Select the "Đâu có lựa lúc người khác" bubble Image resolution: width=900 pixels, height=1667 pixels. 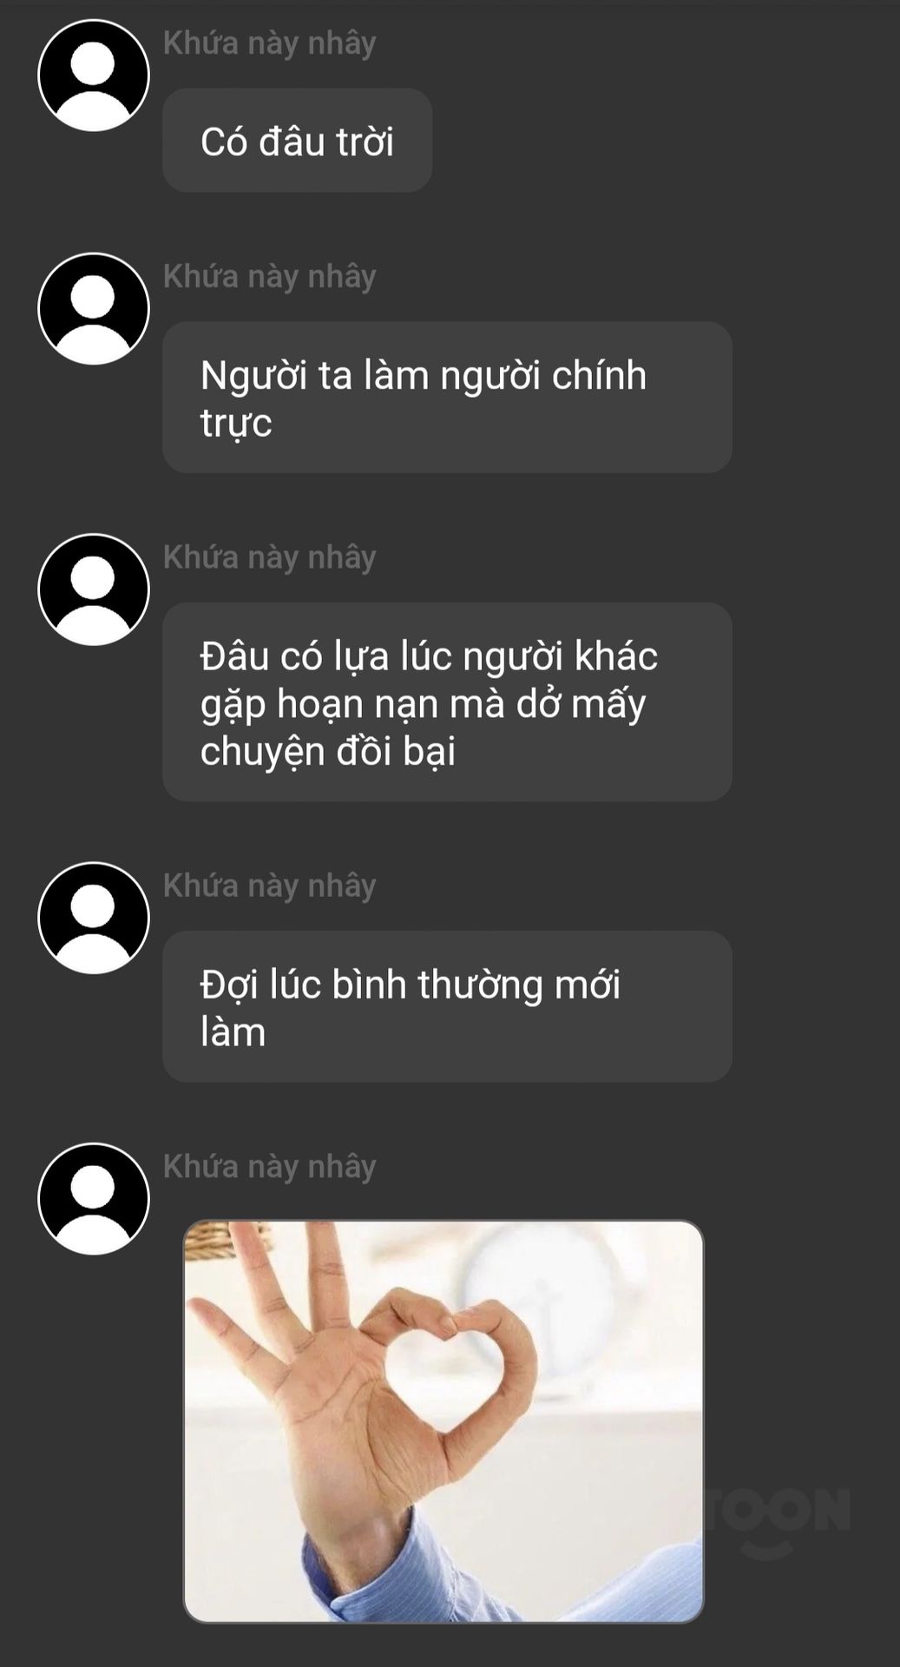[447, 702]
